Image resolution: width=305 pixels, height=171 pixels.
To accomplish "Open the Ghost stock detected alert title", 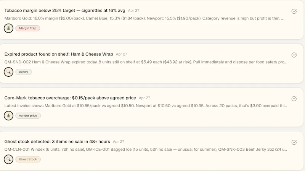I will [x=57, y=142].
